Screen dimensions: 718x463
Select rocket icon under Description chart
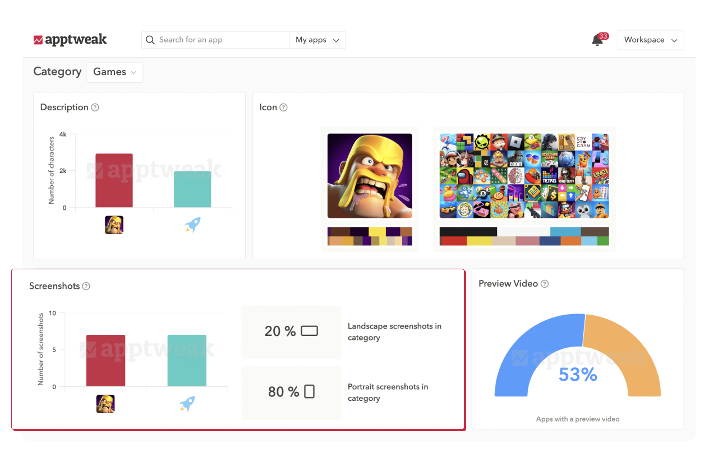(192, 225)
